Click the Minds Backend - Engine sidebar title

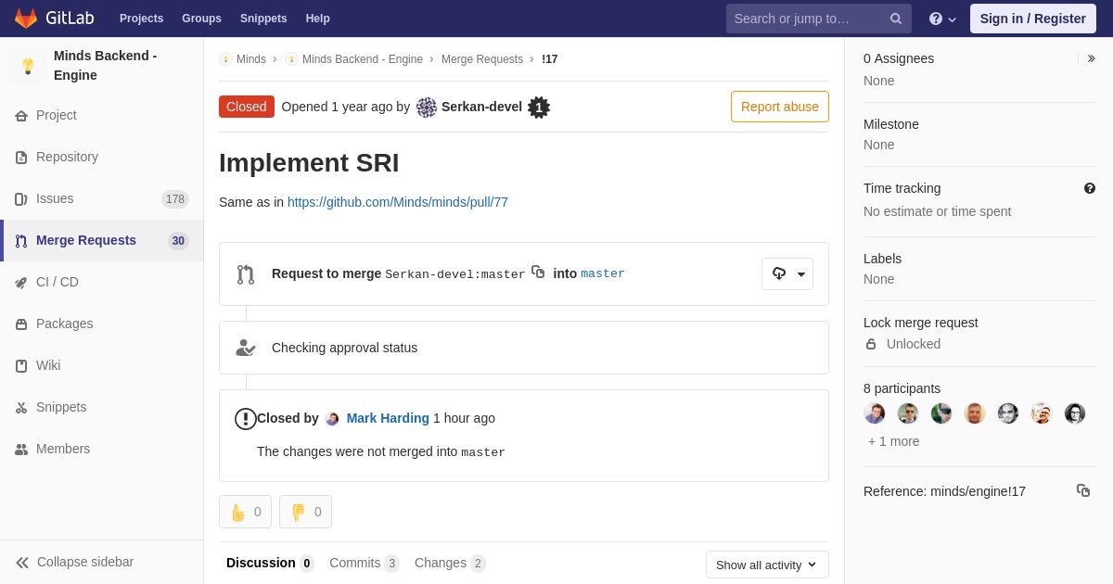click(106, 66)
